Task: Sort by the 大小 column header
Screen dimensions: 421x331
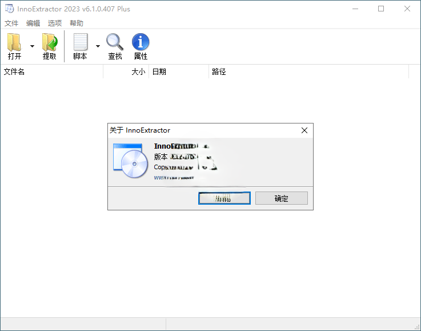Action: (x=126, y=71)
